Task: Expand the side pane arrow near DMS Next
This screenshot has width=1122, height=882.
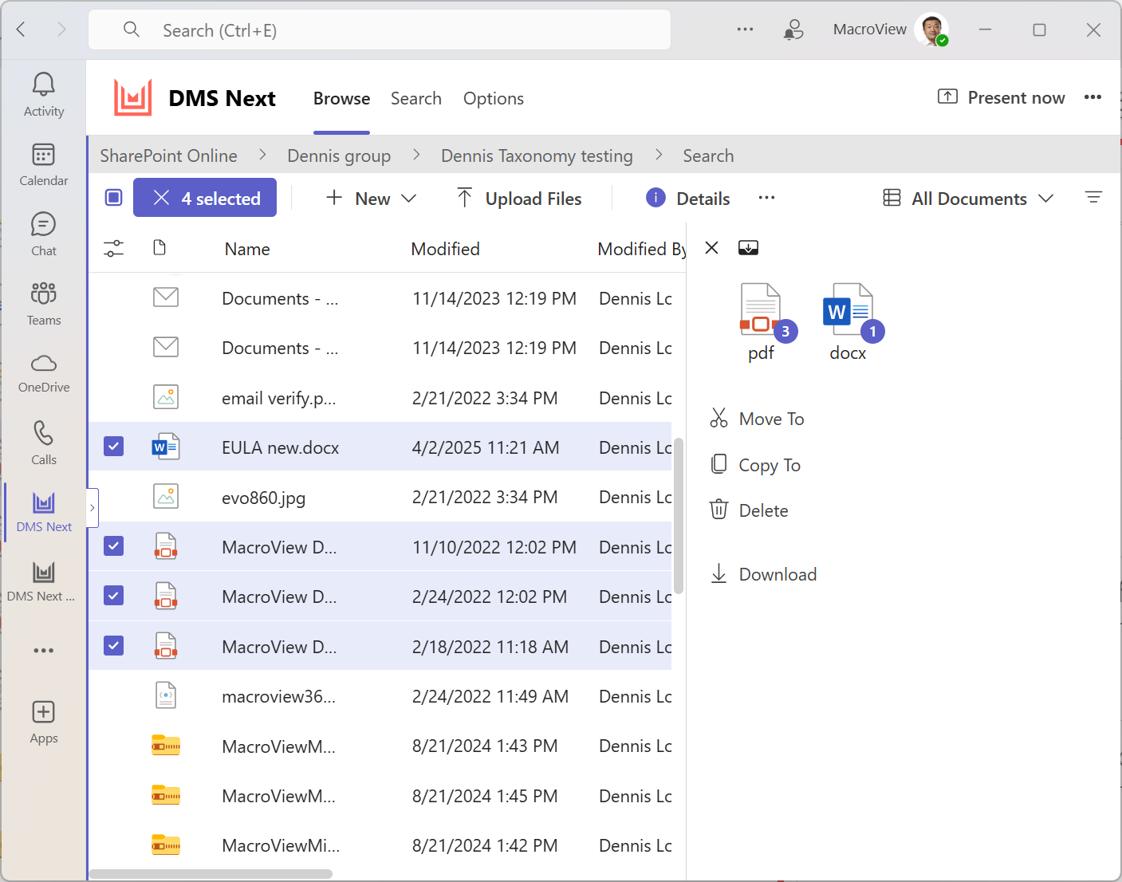Action: (x=93, y=507)
